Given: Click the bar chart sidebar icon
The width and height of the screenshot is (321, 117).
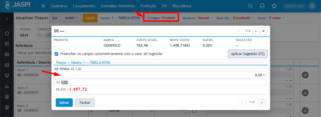Looking at the screenshot, I should coord(7,86).
